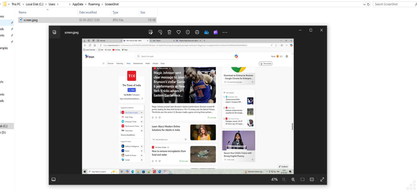Navigate to Roaming in the address path
Screen dimensions: 417x191
[94, 4]
